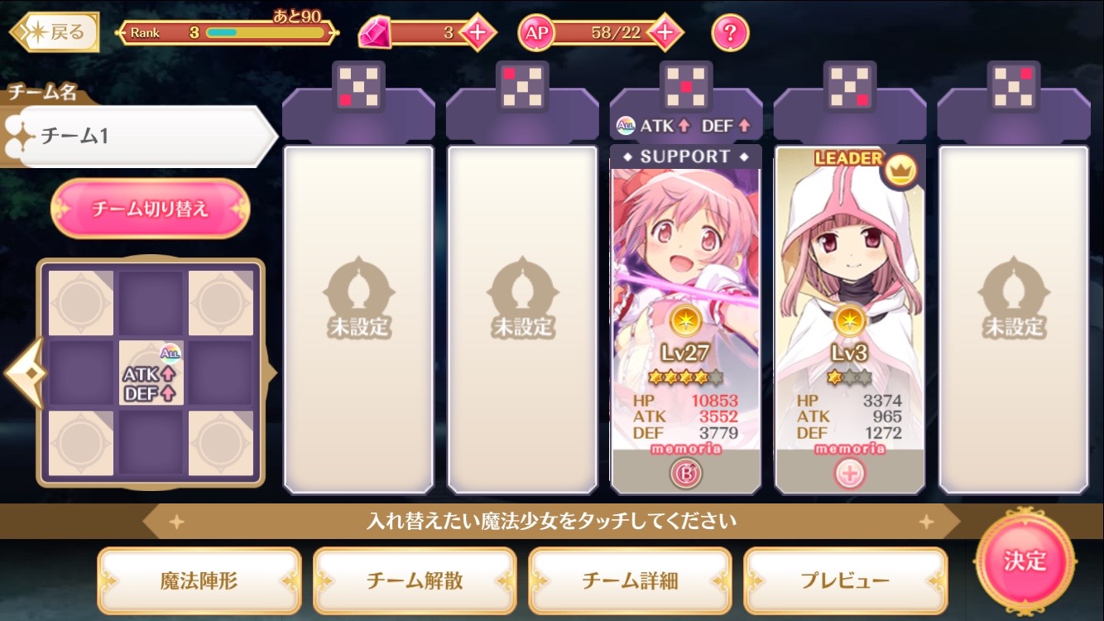Switch teams with チーム切り替え button
Viewport: 1104px width, 621px height.
click(x=150, y=209)
